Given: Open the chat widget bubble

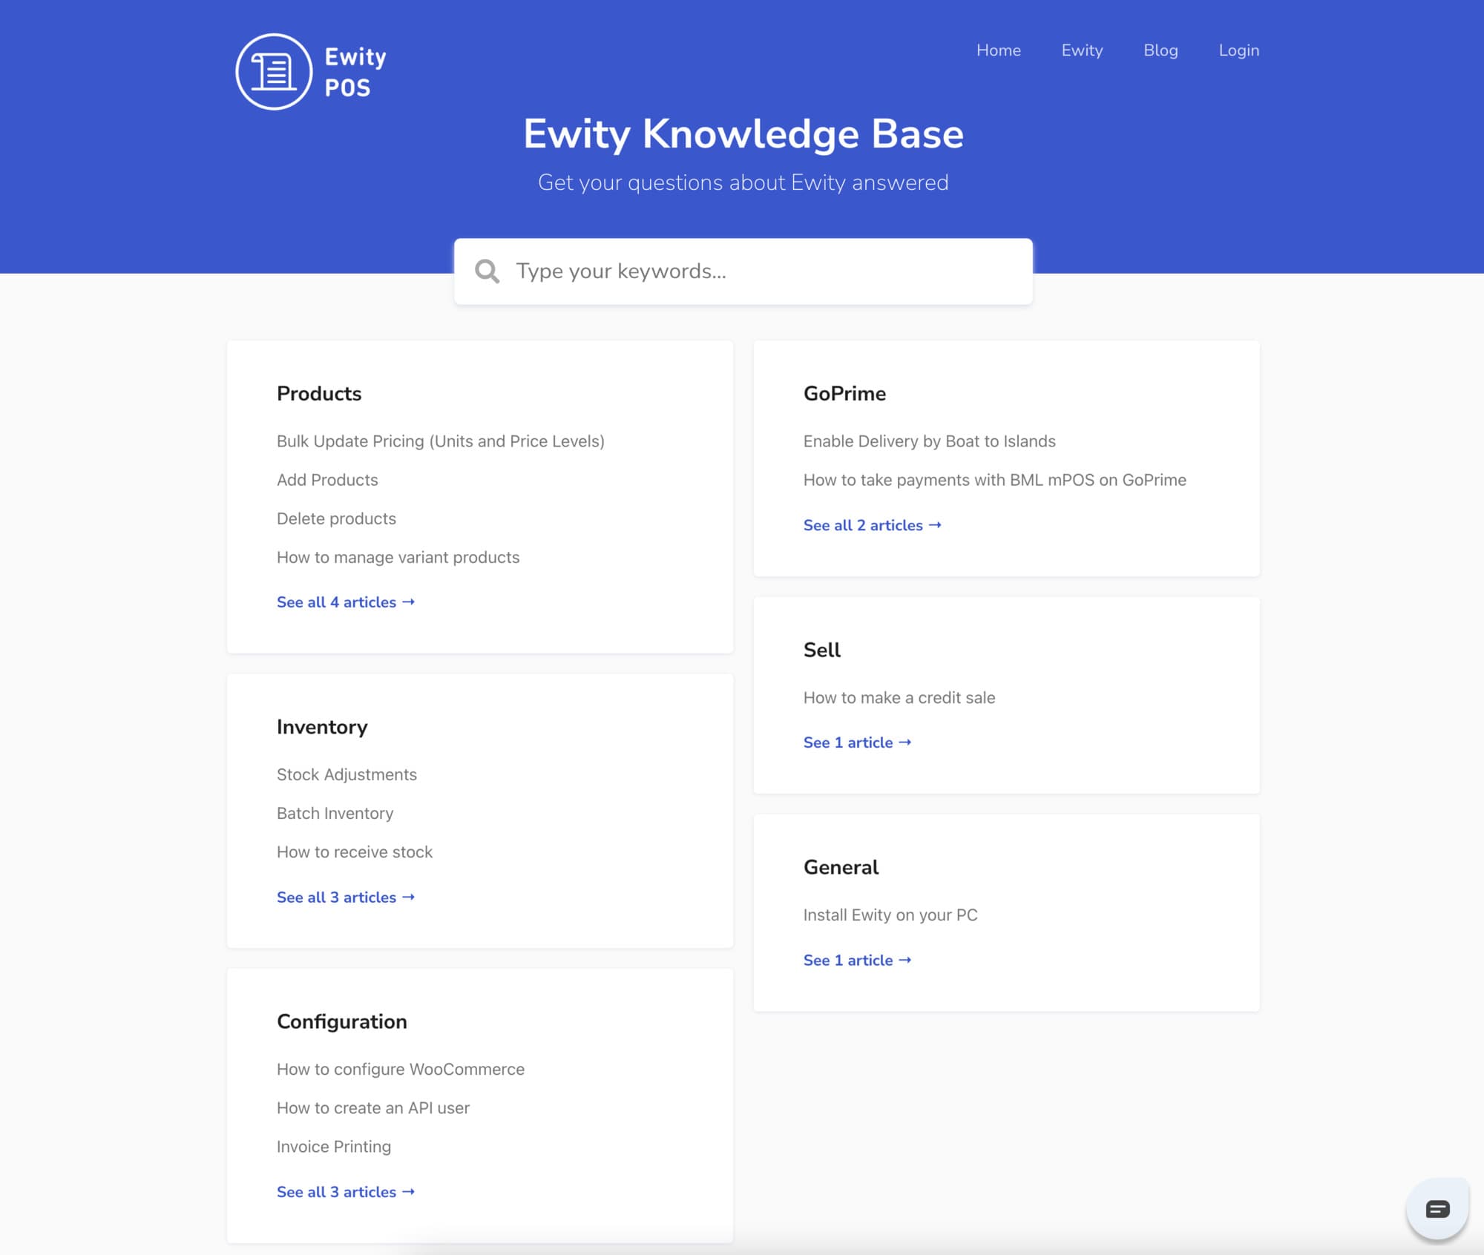Looking at the screenshot, I should point(1437,1209).
